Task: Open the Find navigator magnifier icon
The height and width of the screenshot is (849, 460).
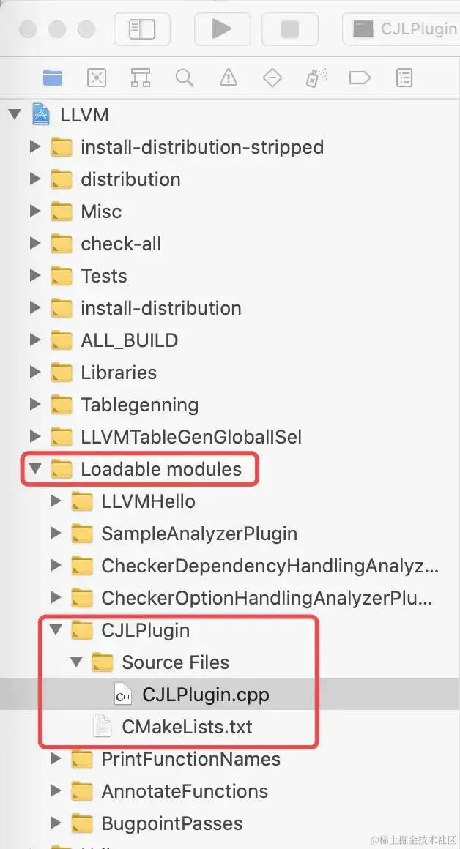Action: (184, 78)
